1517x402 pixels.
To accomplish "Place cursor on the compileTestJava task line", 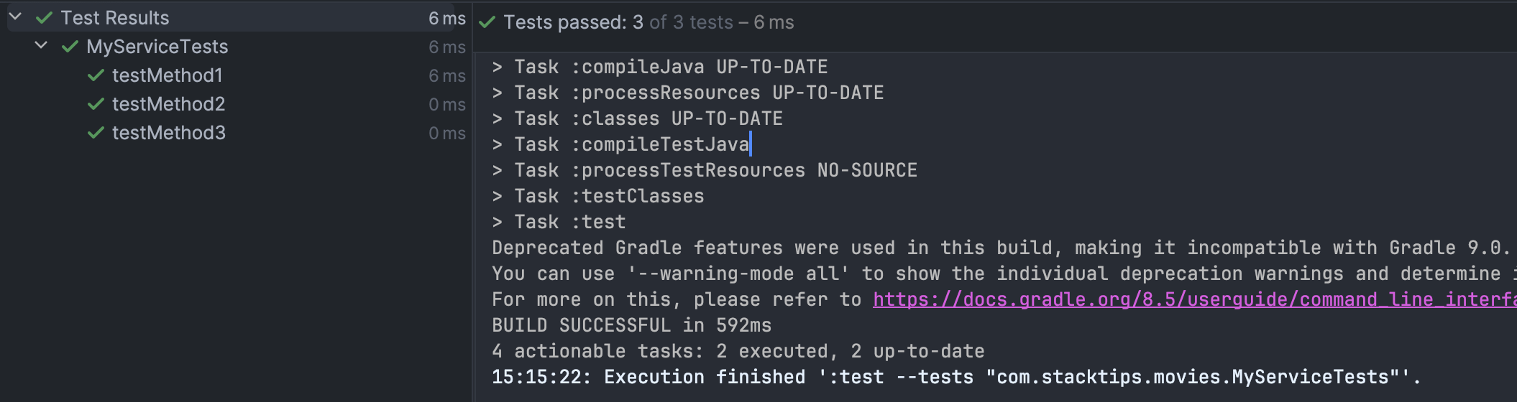I will (620, 144).
